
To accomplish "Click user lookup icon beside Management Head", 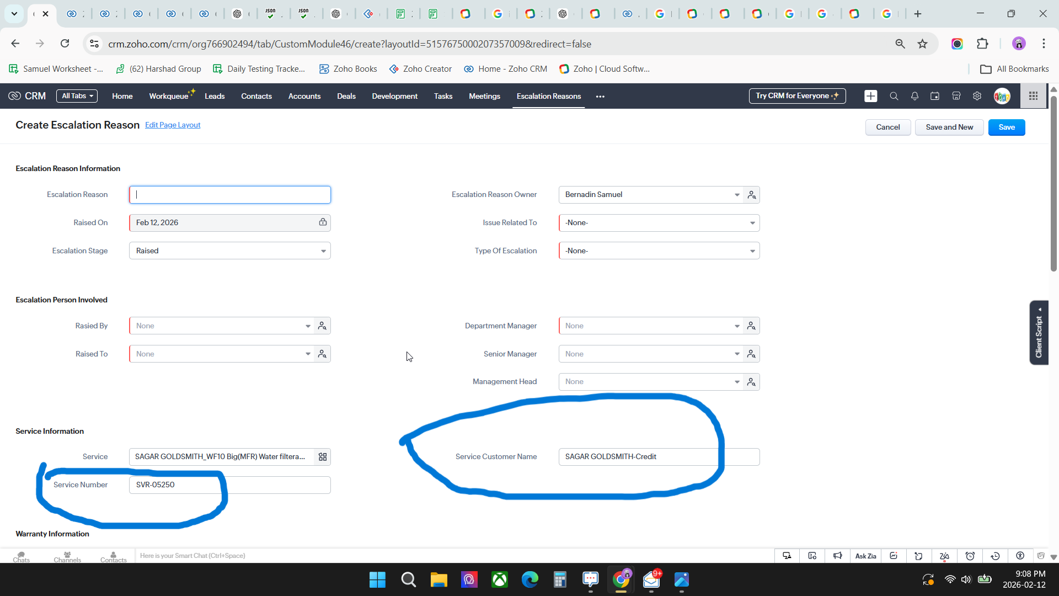I will (751, 382).
